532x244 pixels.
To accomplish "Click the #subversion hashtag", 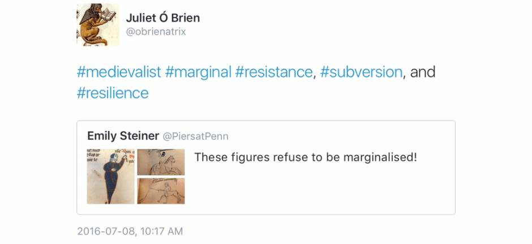I will pyautogui.click(x=361, y=72).
